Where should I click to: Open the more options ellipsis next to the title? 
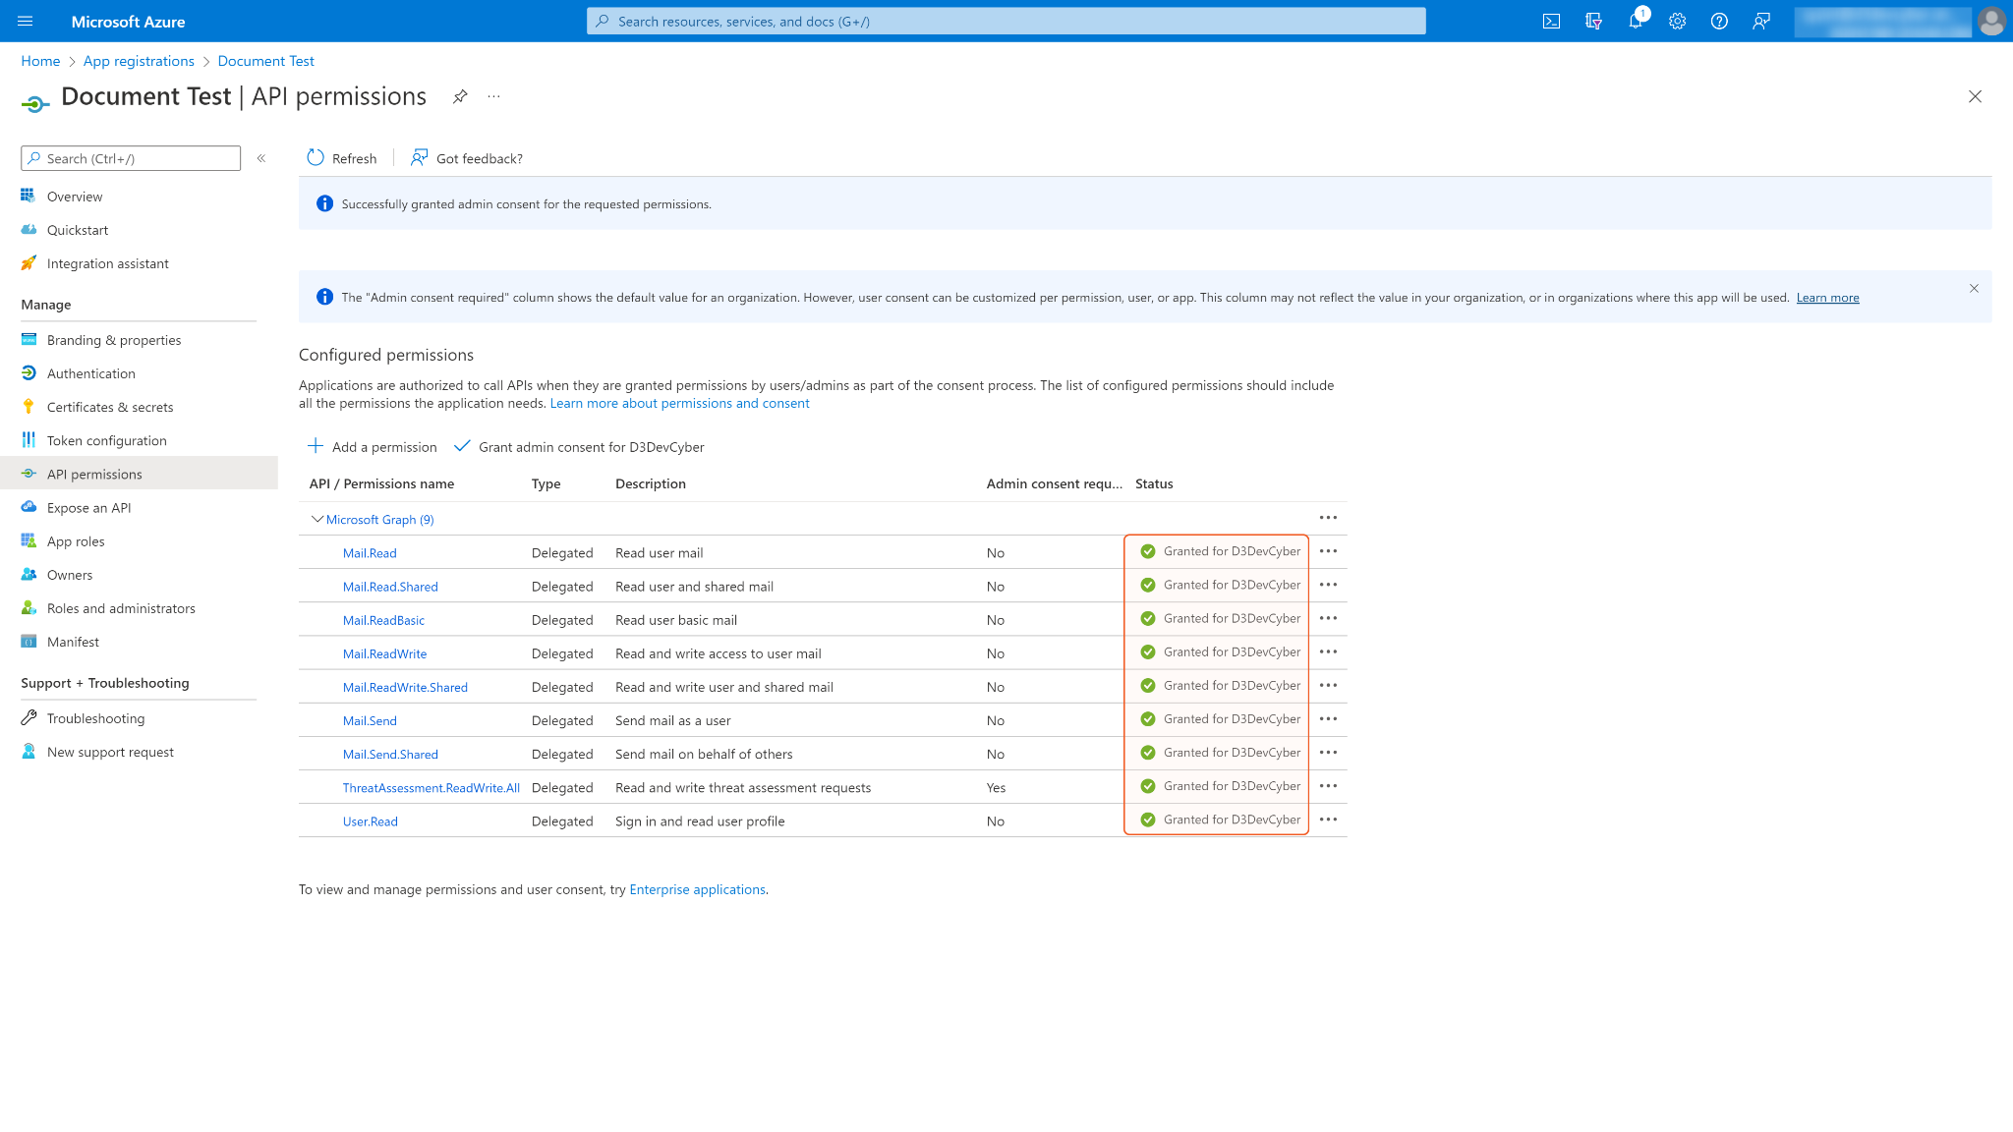point(493,96)
